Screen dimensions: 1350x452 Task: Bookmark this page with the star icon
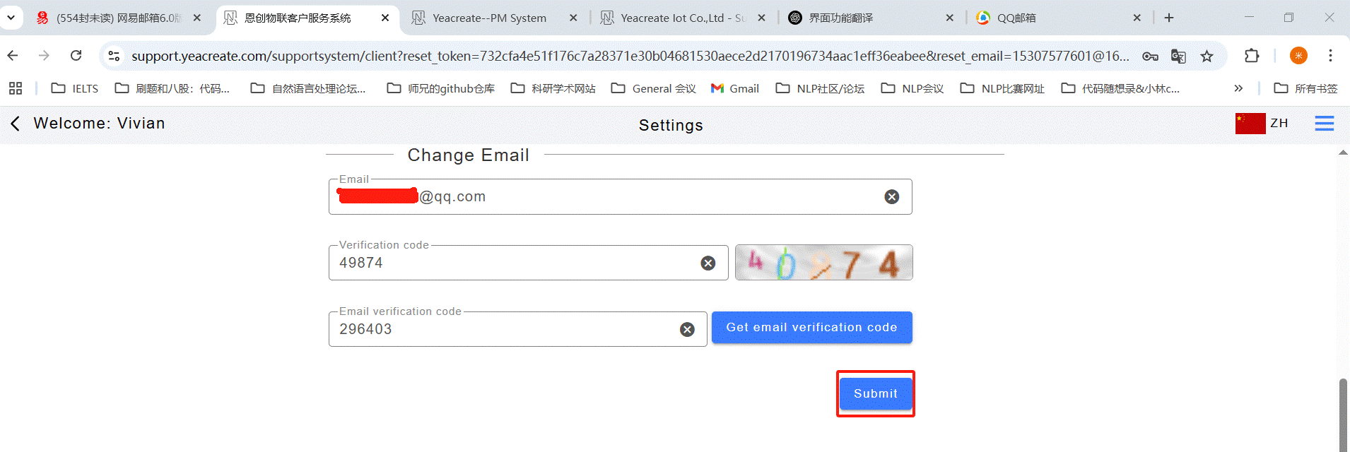pos(1207,56)
